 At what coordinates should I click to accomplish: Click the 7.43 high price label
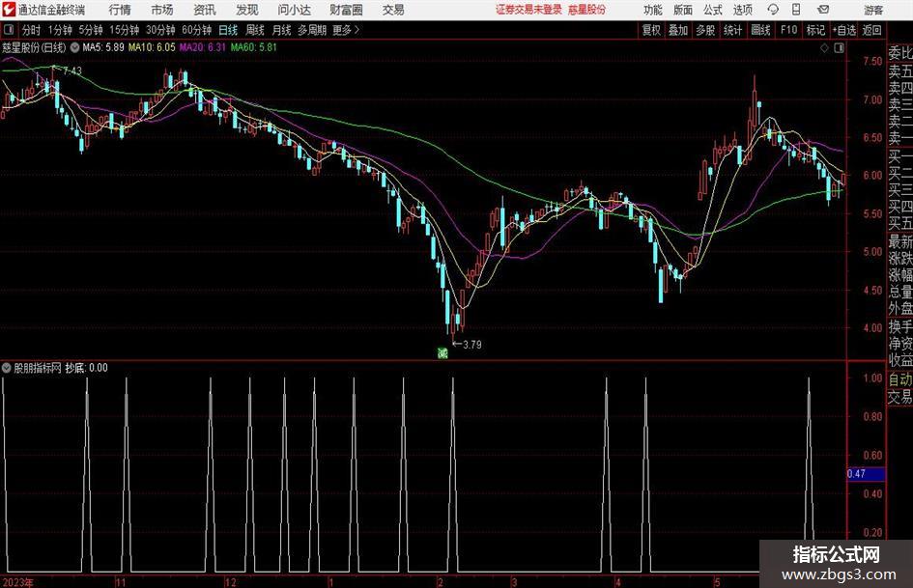tap(72, 71)
